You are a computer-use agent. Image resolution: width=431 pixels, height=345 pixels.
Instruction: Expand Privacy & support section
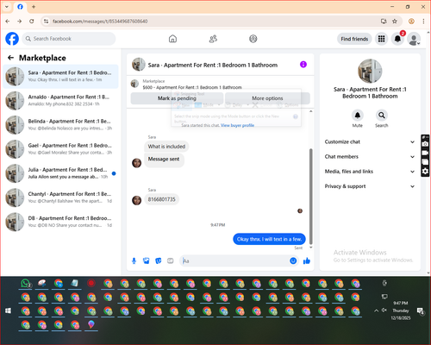click(x=370, y=186)
